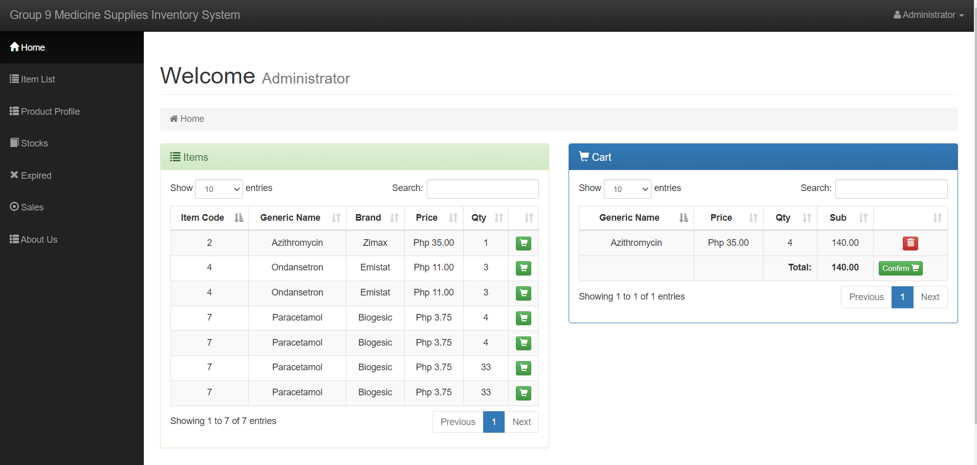Open the Stocks page
This screenshot has height=465, width=977.
coord(72,143)
